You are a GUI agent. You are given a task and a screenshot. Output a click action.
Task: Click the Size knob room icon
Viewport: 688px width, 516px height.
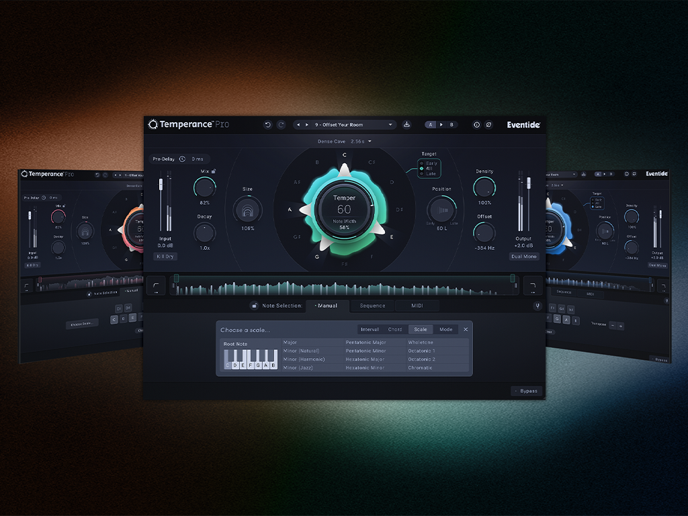coord(247,210)
